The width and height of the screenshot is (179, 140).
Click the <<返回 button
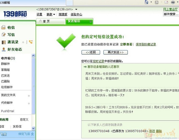91,52
